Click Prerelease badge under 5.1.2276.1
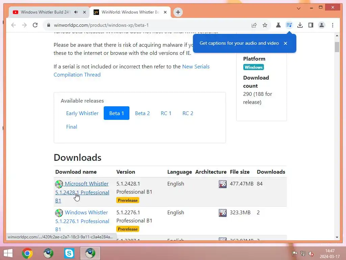Image resolution: width=346 pixels, height=260 pixels. coord(128,229)
